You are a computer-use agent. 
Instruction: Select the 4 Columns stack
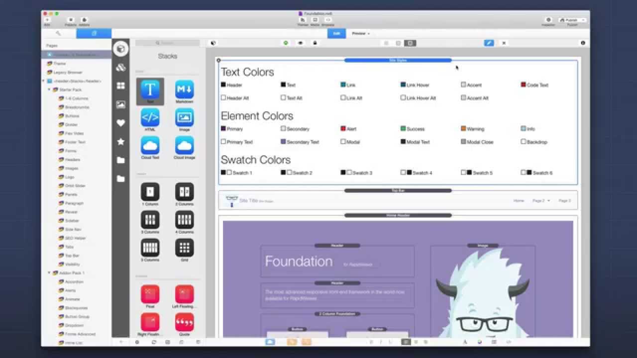coord(184,222)
